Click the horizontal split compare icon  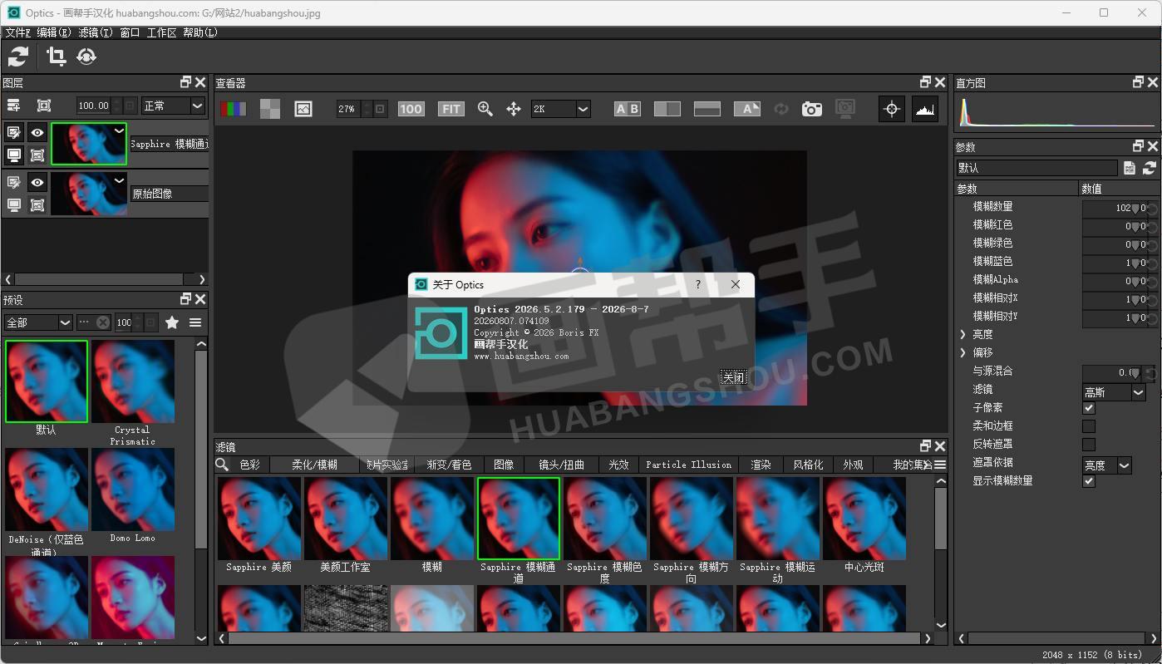707,109
